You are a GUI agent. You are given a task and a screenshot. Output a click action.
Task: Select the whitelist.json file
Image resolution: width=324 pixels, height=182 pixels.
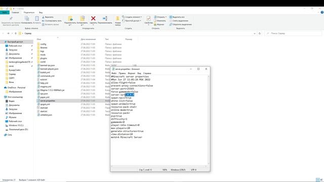coord(46,115)
